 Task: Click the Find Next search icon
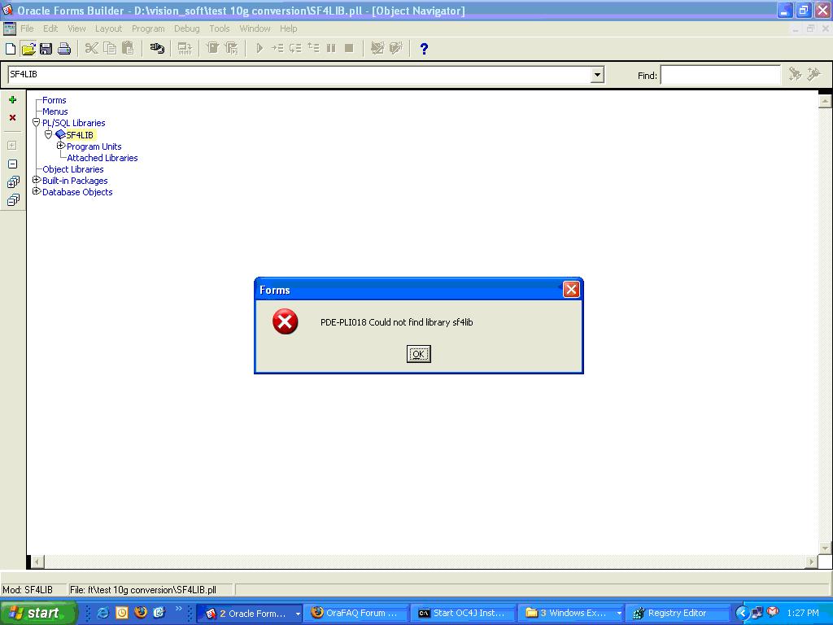coord(795,74)
